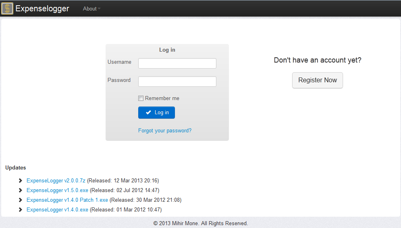
Task: Click the Username label
Action: point(119,62)
